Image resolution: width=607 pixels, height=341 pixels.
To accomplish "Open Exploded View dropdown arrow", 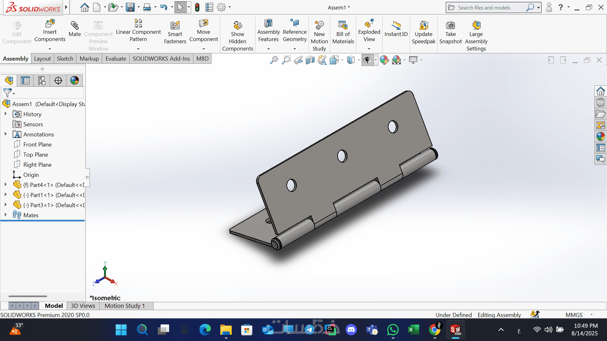I will [369, 49].
